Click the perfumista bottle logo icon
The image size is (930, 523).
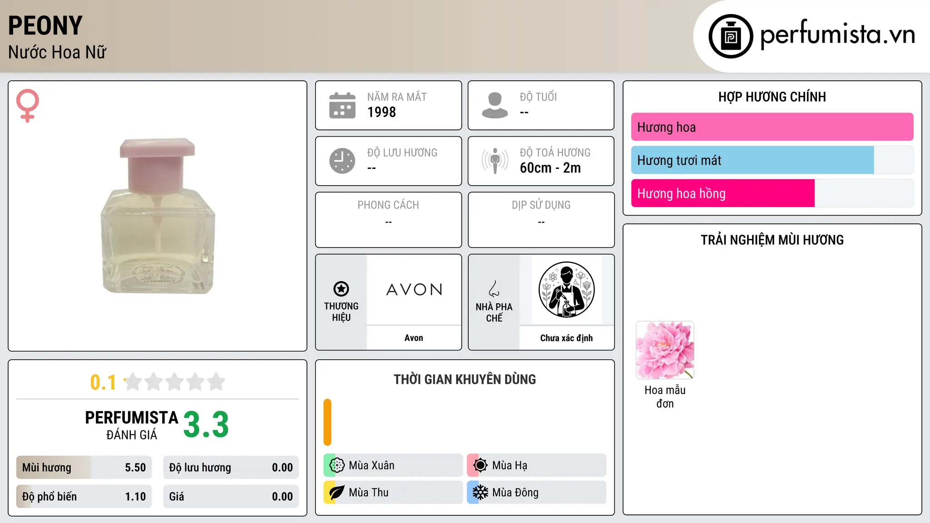pos(731,36)
